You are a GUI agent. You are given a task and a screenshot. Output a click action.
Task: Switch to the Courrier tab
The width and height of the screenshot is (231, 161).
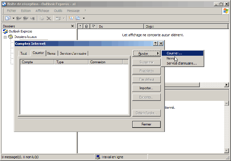click(x=38, y=53)
